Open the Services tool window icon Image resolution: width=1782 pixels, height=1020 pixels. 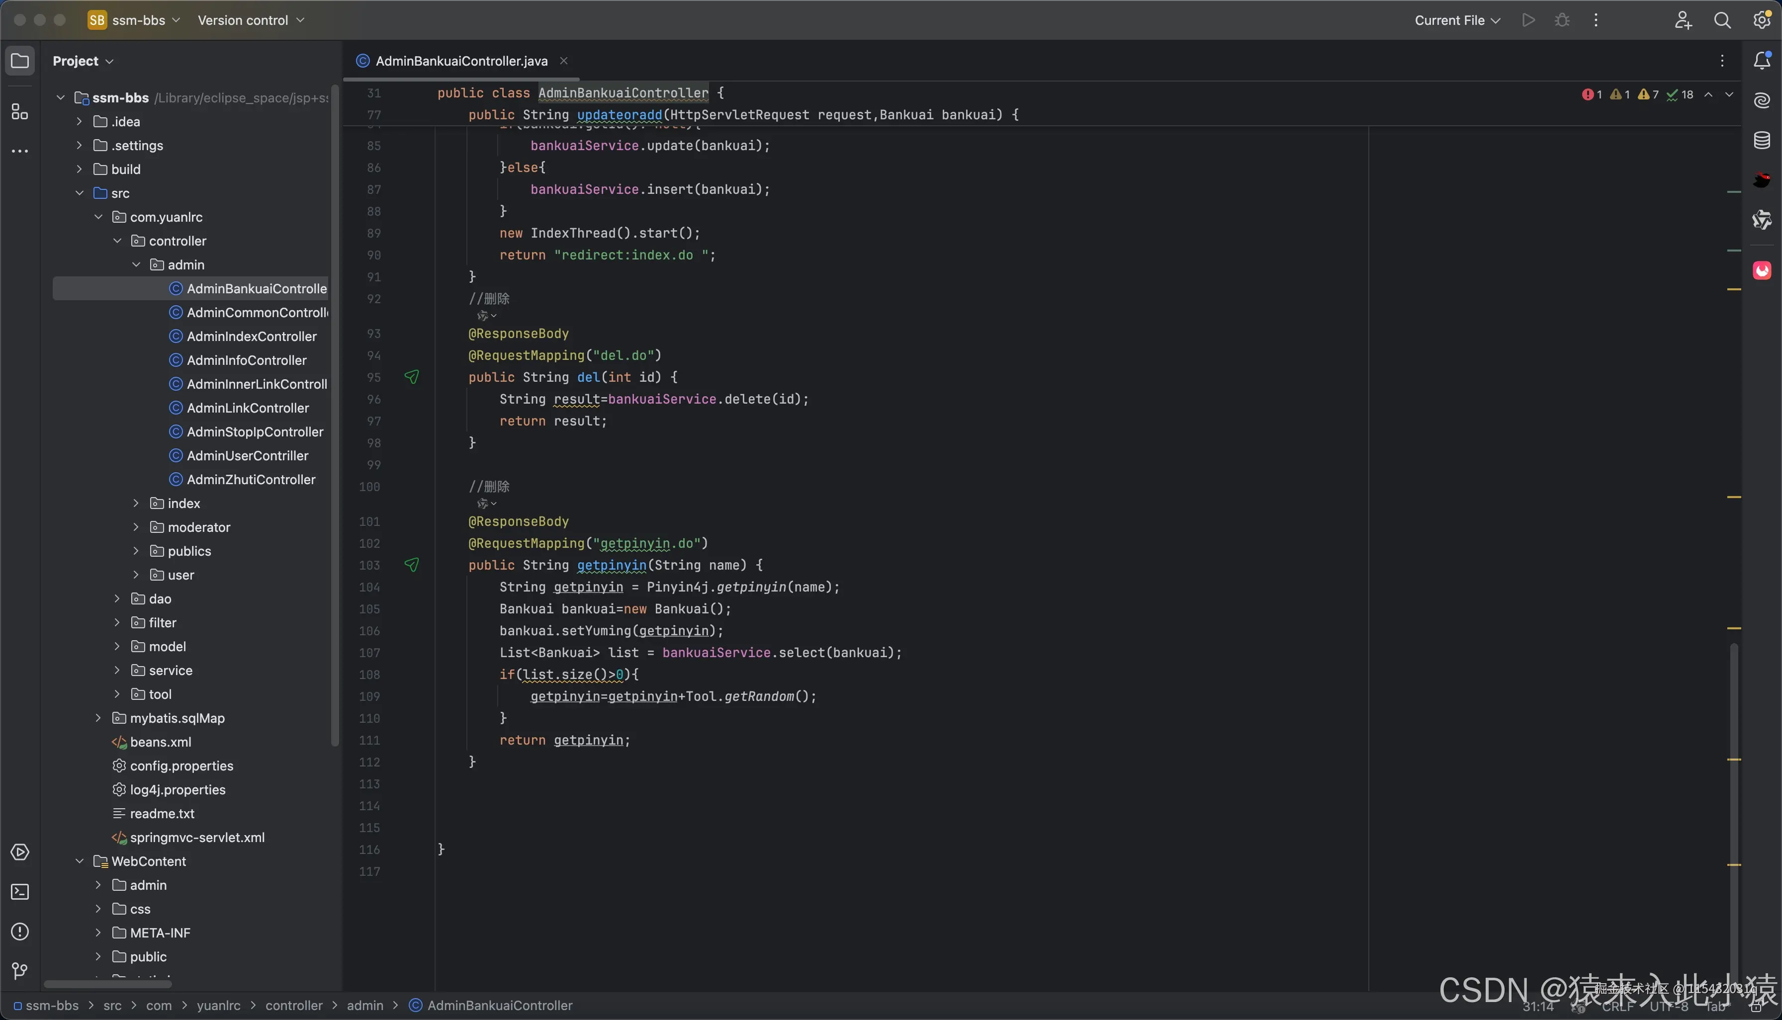19,852
